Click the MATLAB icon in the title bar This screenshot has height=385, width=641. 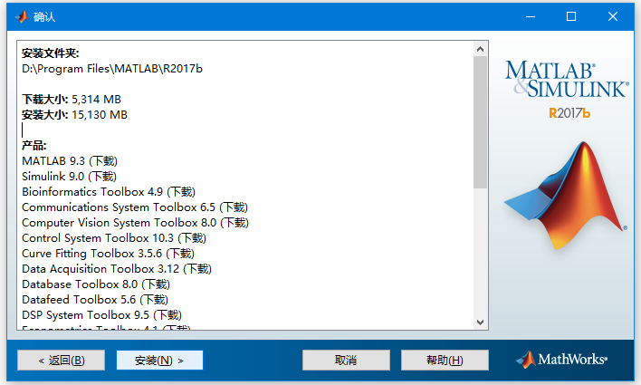click(17, 16)
